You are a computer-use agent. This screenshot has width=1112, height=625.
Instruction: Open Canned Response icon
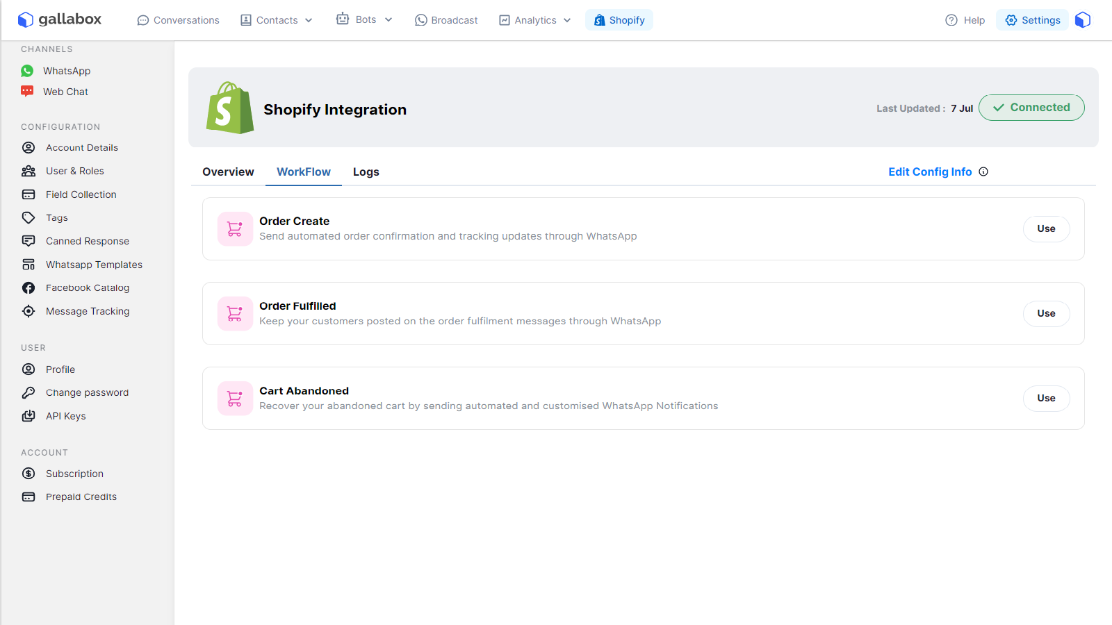[x=28, y=241]
